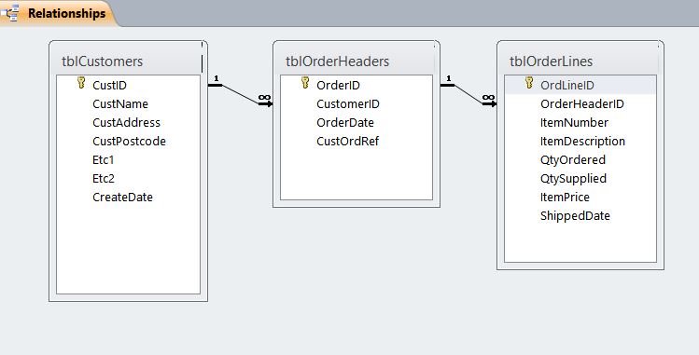Select the relationship line between tblOrderHeaders and tblOrderLines
This screenshot has width=699, height=355.
pos(468,94)
